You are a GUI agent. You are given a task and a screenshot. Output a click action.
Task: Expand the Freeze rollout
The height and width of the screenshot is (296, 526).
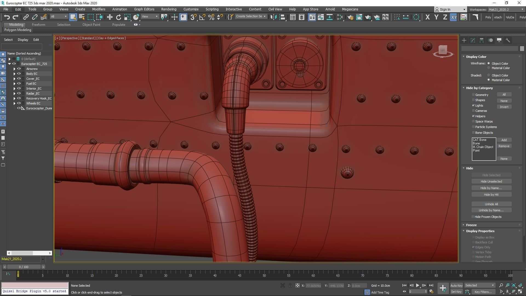pos(471,225)
